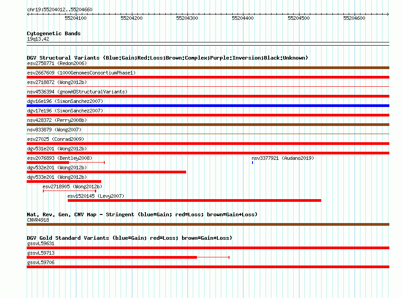402x298 pixels.
Task: Select the brown esv2758771 variant bar
Action: 208,68
